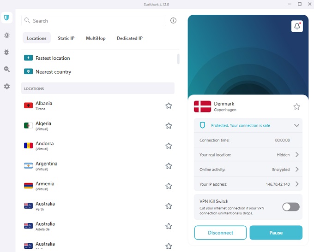Collapse the Protected connection details chevron
This screenshot has width=314, height=252.
click(x=296, y=125)
